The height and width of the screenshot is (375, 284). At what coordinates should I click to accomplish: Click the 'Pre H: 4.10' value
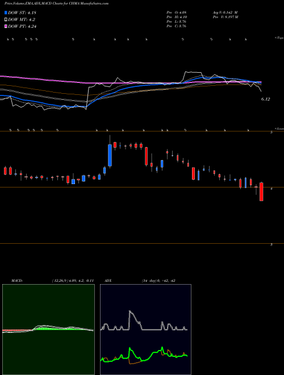(x=177, y=17)
